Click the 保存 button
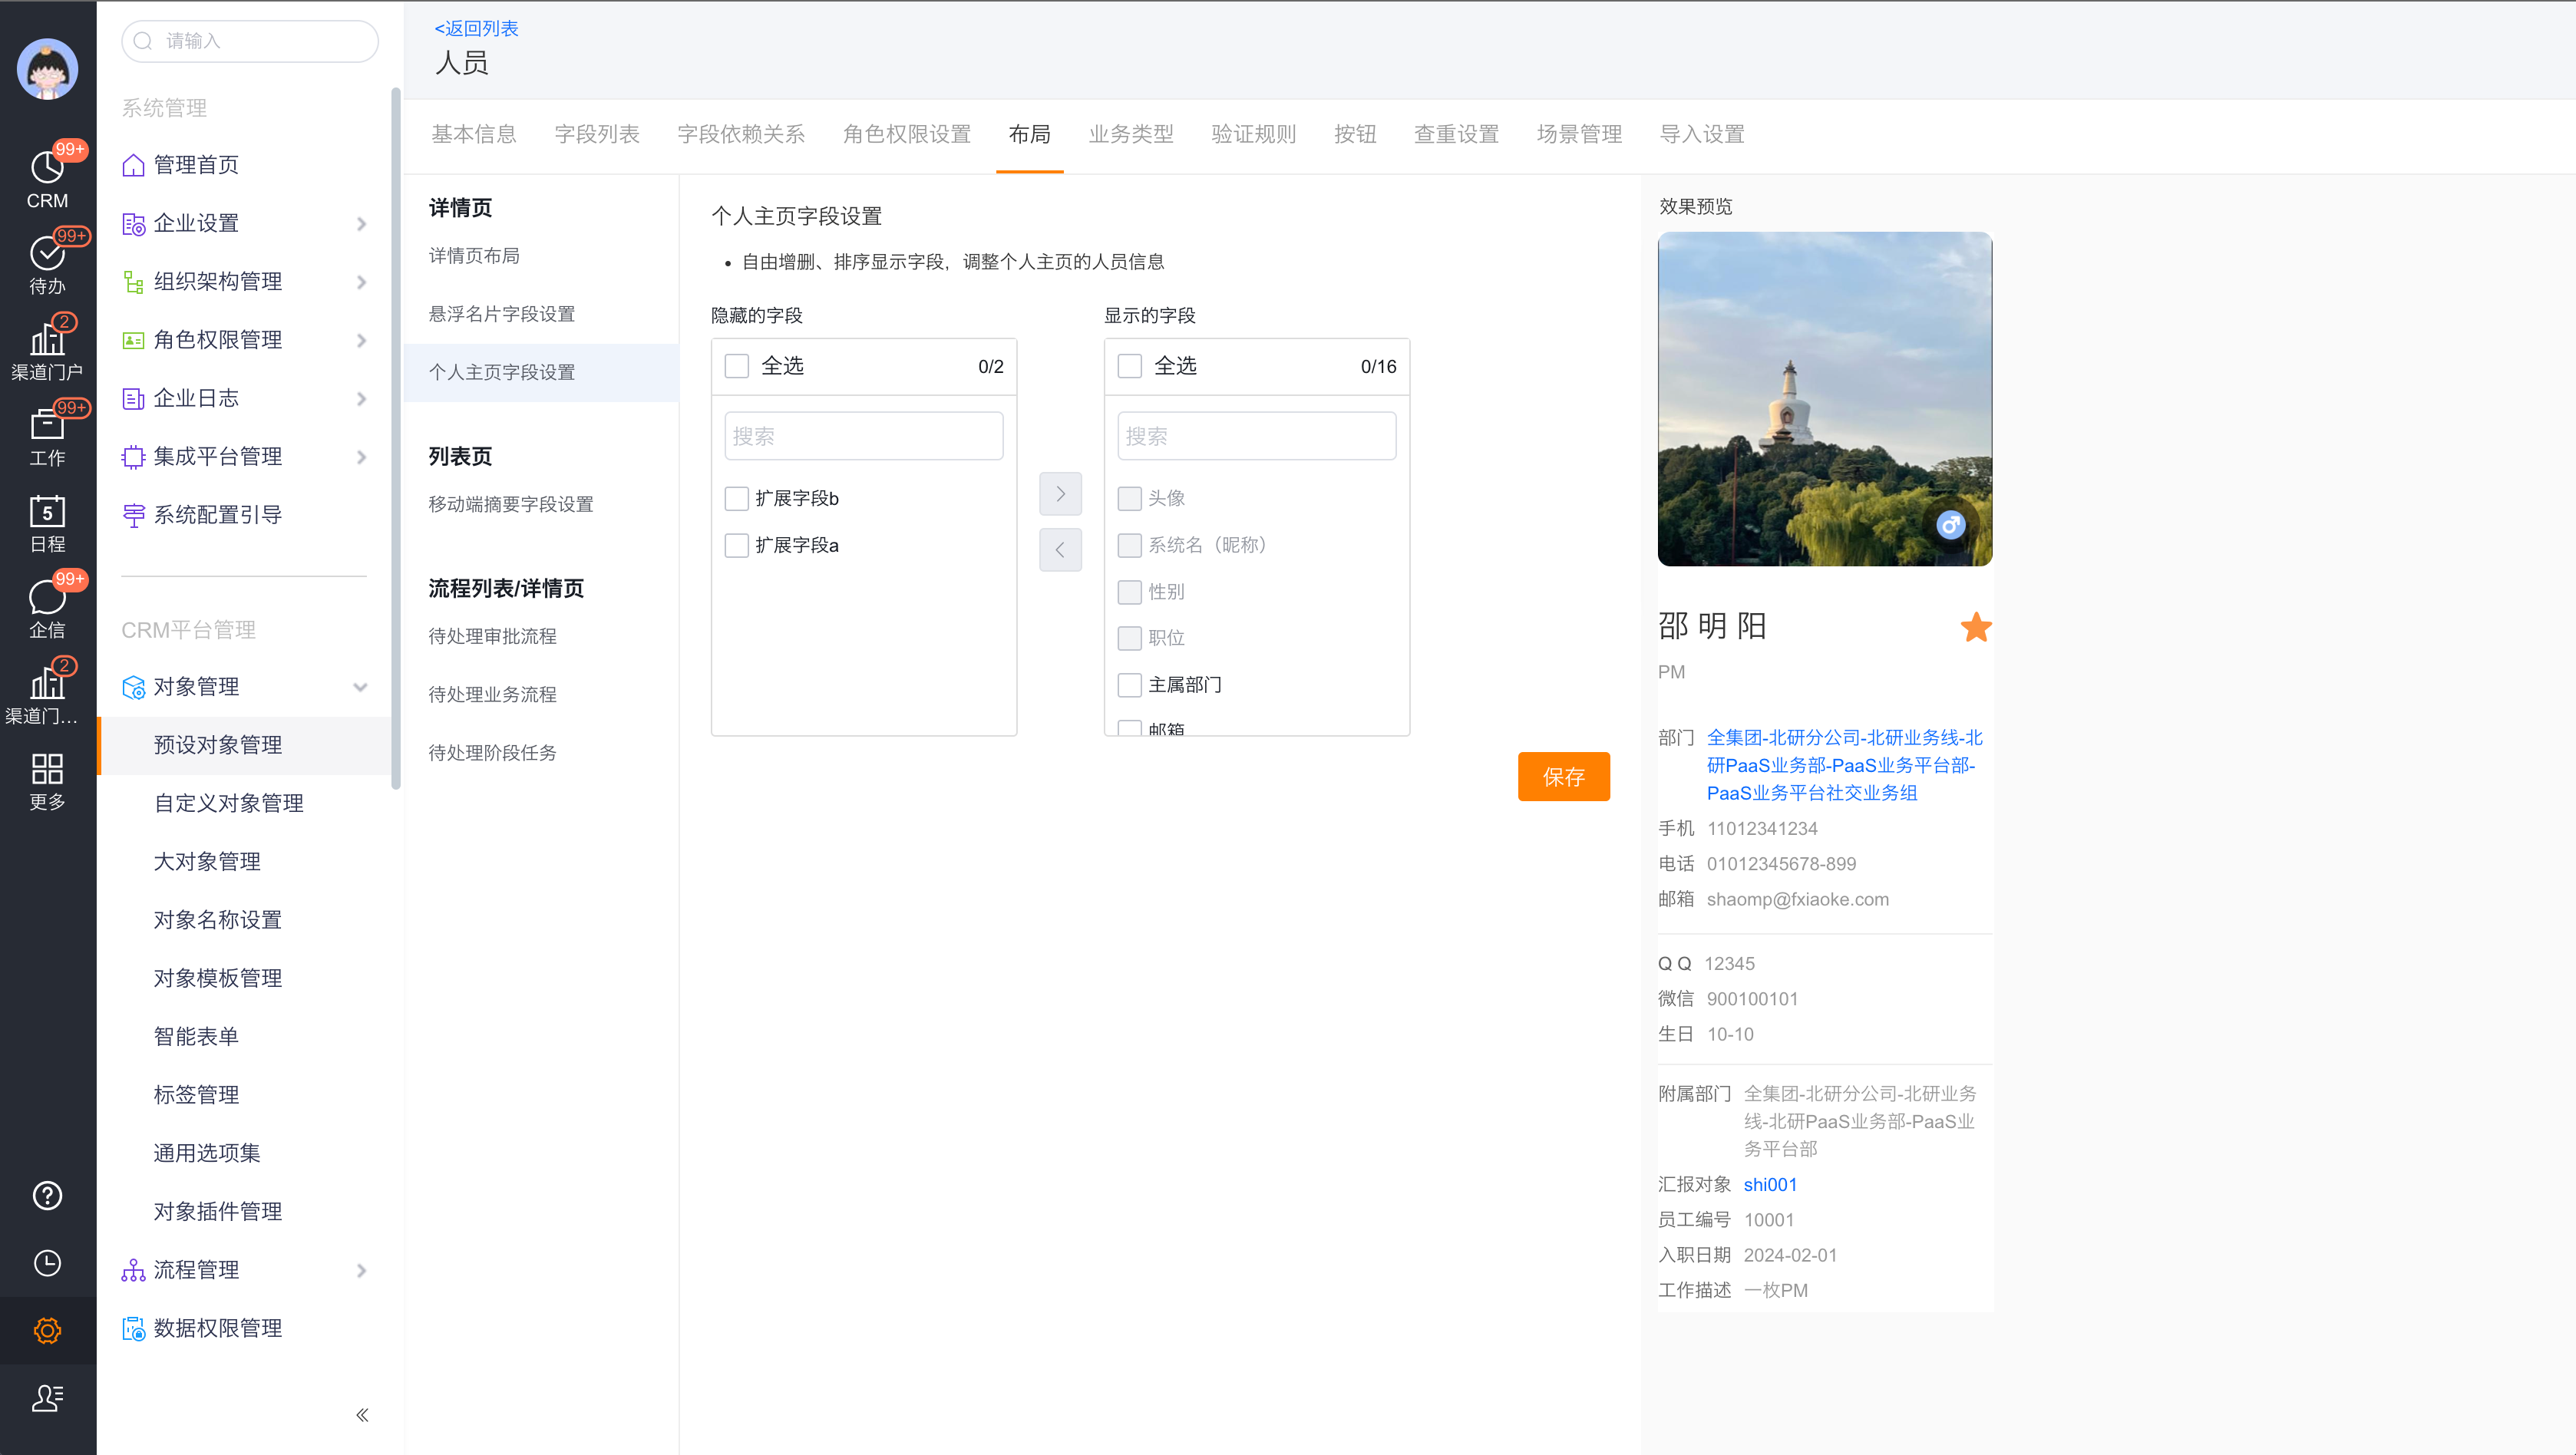Viewport: 2576px width, 1455px height. [x=1563, y=776]
